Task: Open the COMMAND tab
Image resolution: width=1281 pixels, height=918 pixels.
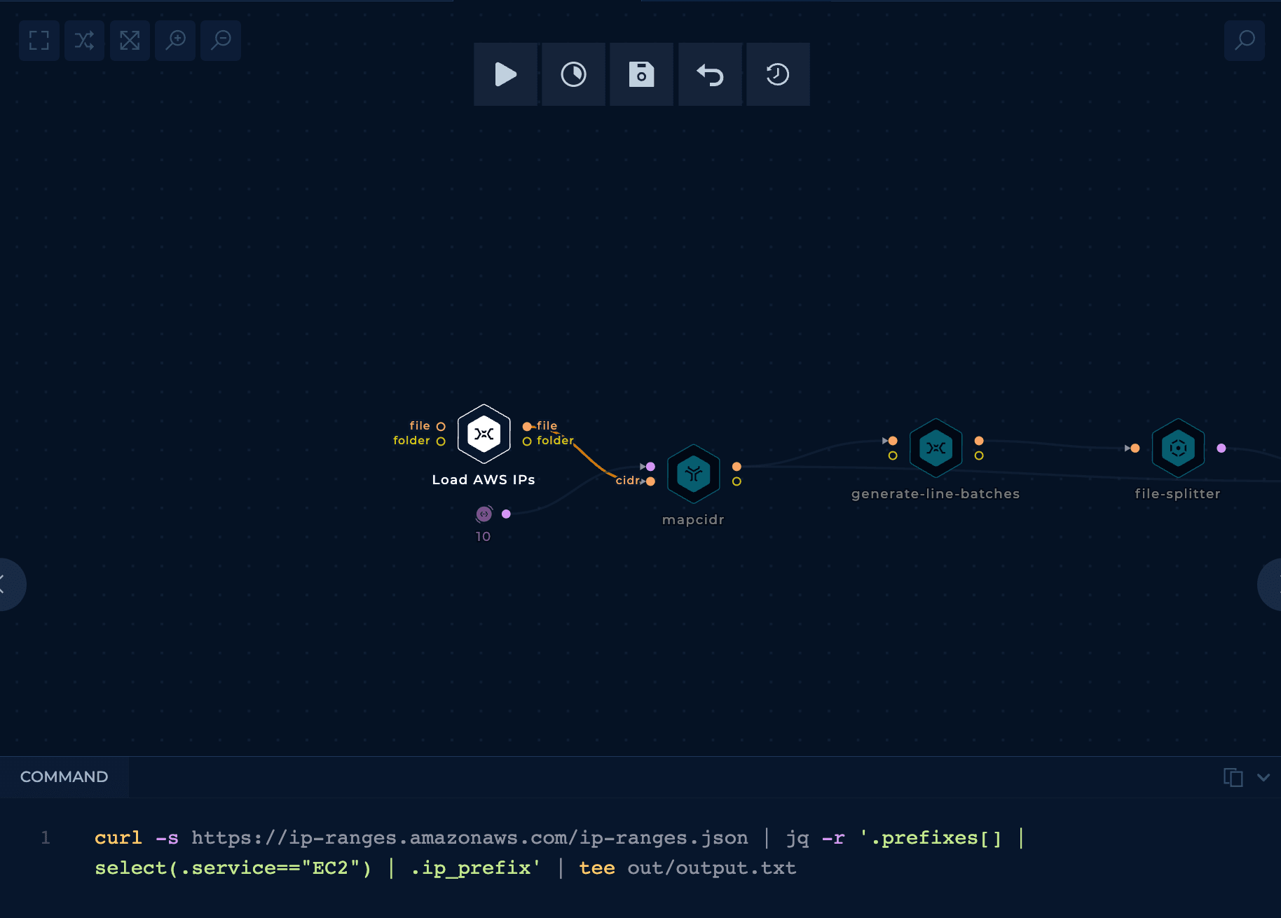Action: pos(64,776)
